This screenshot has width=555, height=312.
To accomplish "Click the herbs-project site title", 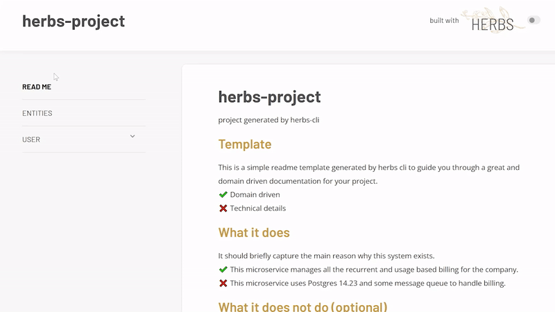I will click(74, 21).
